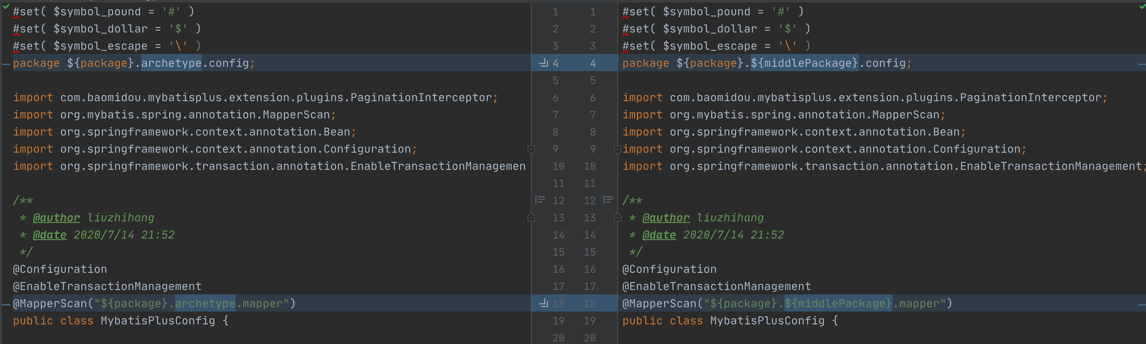Collapse imports fold marker in right pane
Image resolution: width=1146 pixels, height=344 pixels.
[x=617, y=149]
